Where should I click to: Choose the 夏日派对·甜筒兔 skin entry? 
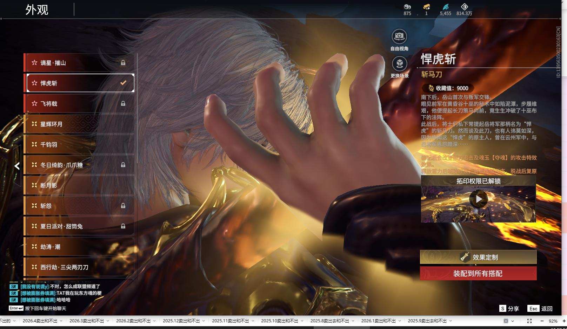[x=79, y=226]
